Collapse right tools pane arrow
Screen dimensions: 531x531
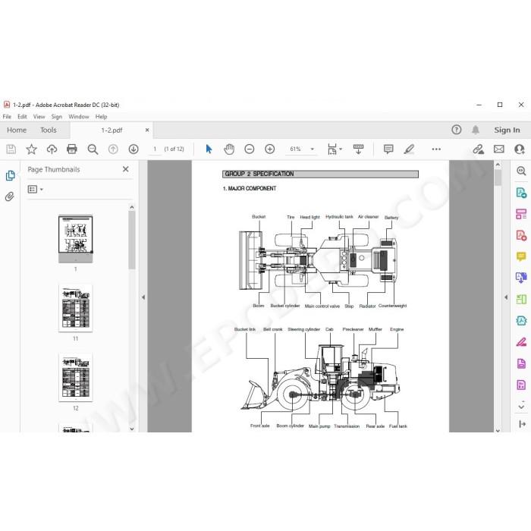(x=506, y=297)
